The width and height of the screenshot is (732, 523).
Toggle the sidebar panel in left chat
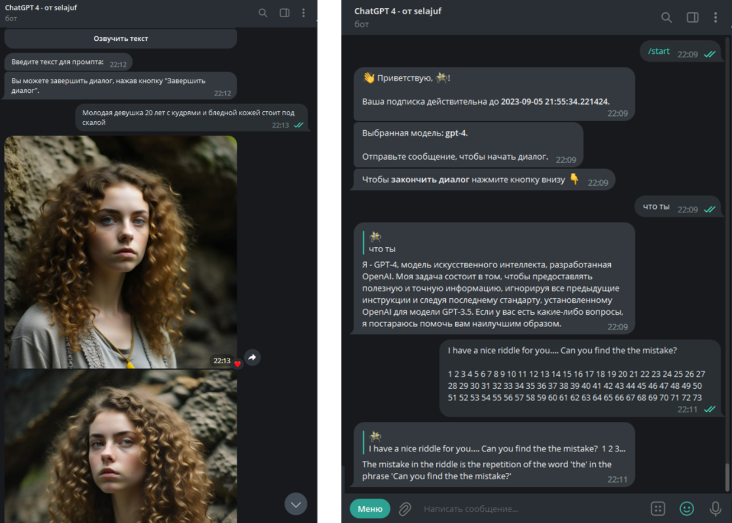[284, 12]
